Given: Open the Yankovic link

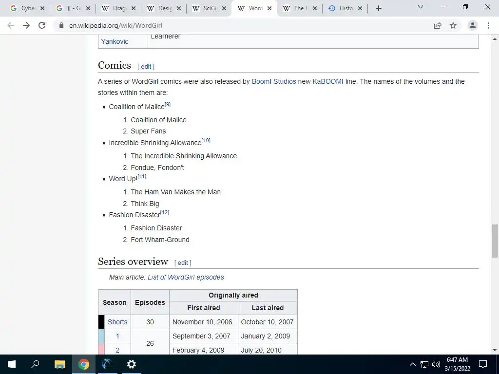Looking at the screenshot, I should coord(115,41).
